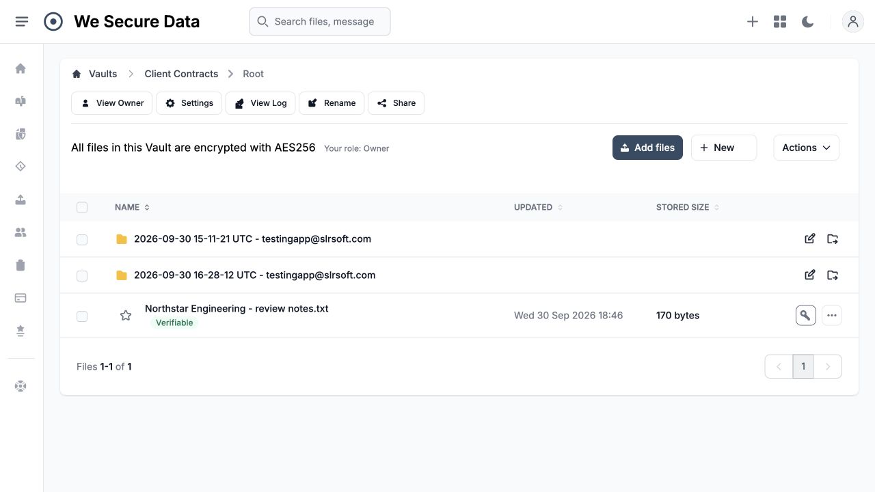
Task: Sort by the Updated column
Action: (539, 207)
